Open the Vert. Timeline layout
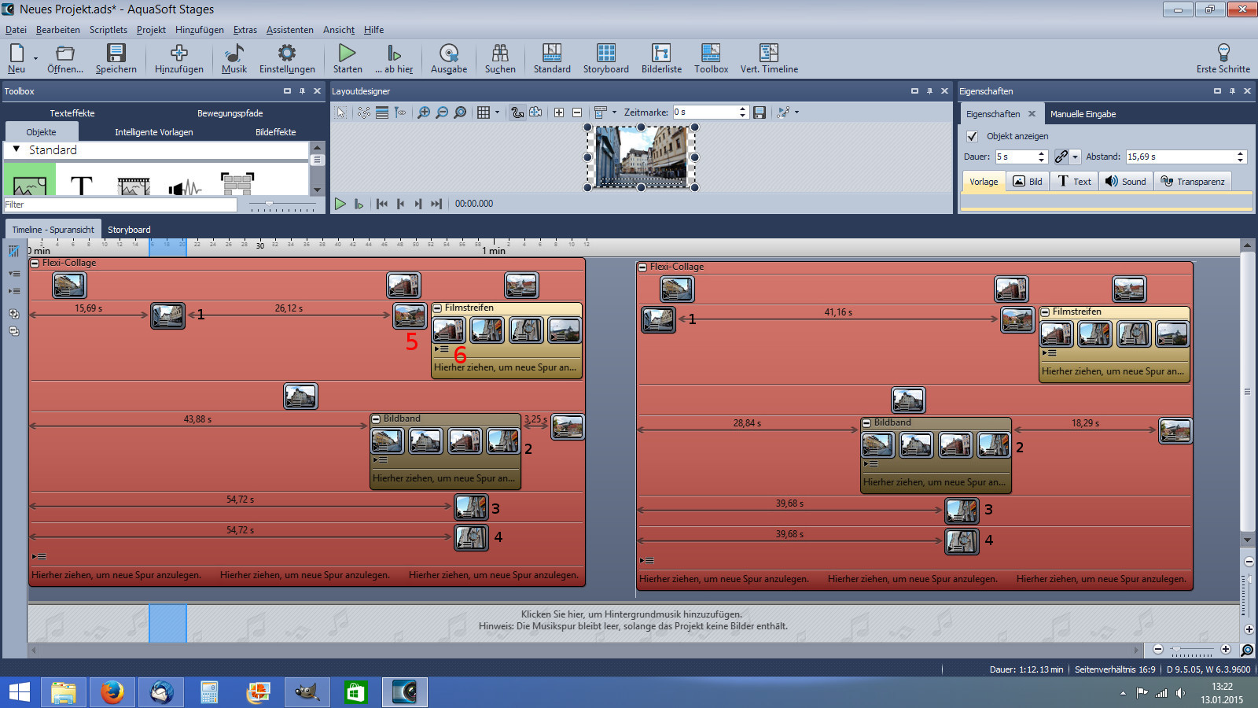The image size is (1258, 708). (x=768, y=53)
